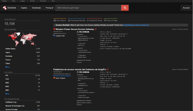Expand More under Top Countries
The height and width of the screenshot is (111, 193).
pos(8,67)
